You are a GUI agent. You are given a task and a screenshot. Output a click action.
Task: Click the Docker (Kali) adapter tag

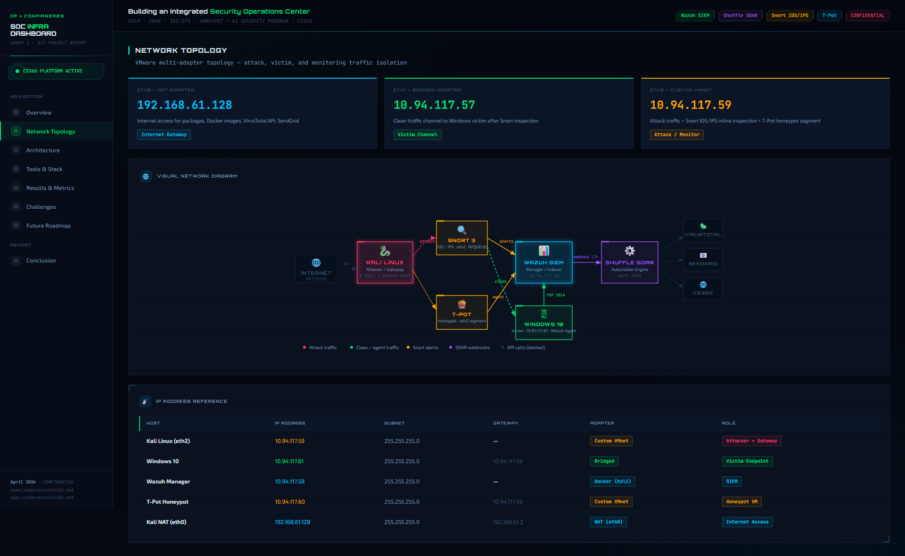[x=613, y=482]
